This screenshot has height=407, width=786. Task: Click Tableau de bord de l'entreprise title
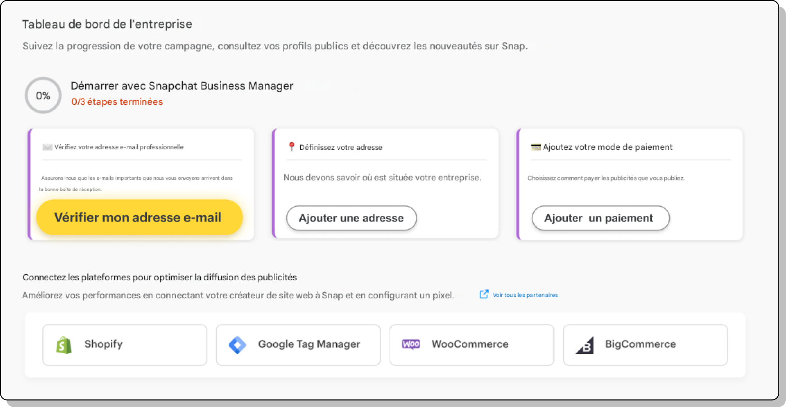pos(107,24)
